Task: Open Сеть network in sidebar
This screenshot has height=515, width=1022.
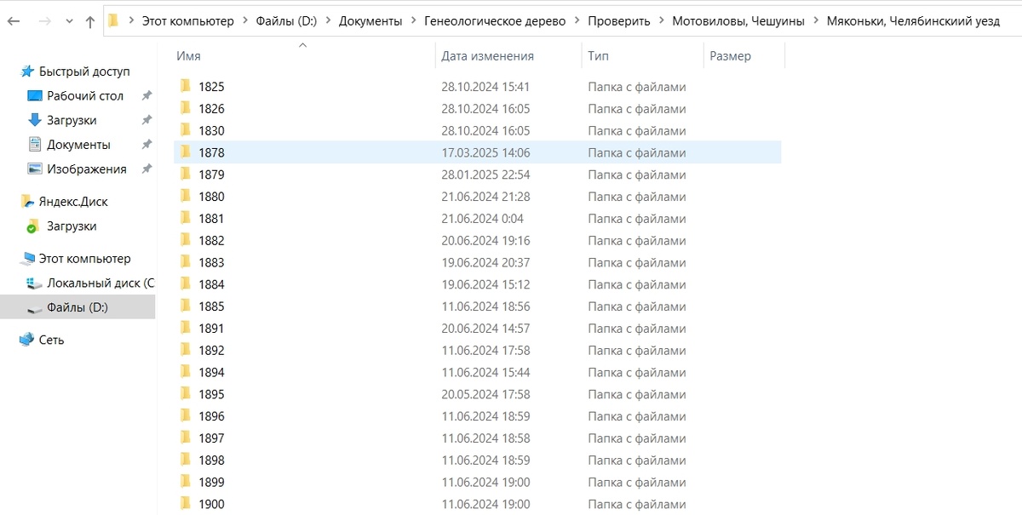Action: coord(51,340)
